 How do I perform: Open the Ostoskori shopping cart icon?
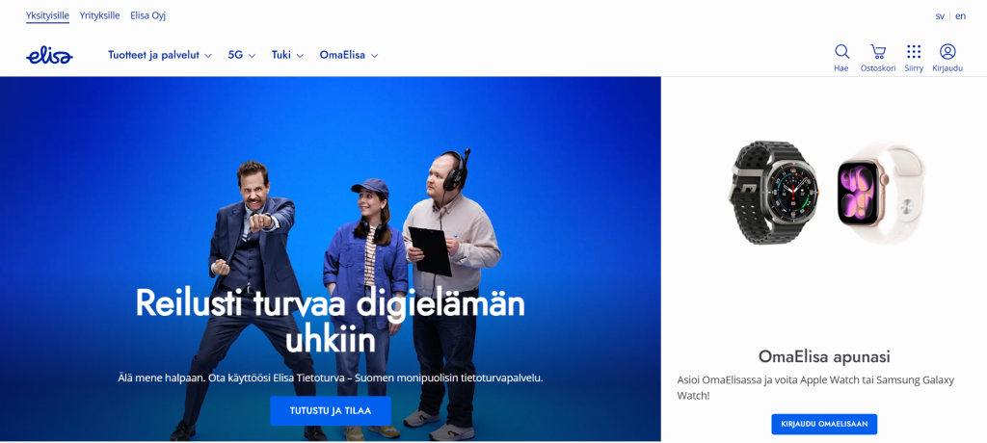tap(877, 52)
